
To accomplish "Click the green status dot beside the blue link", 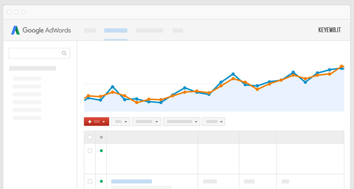I will (101, 181).
